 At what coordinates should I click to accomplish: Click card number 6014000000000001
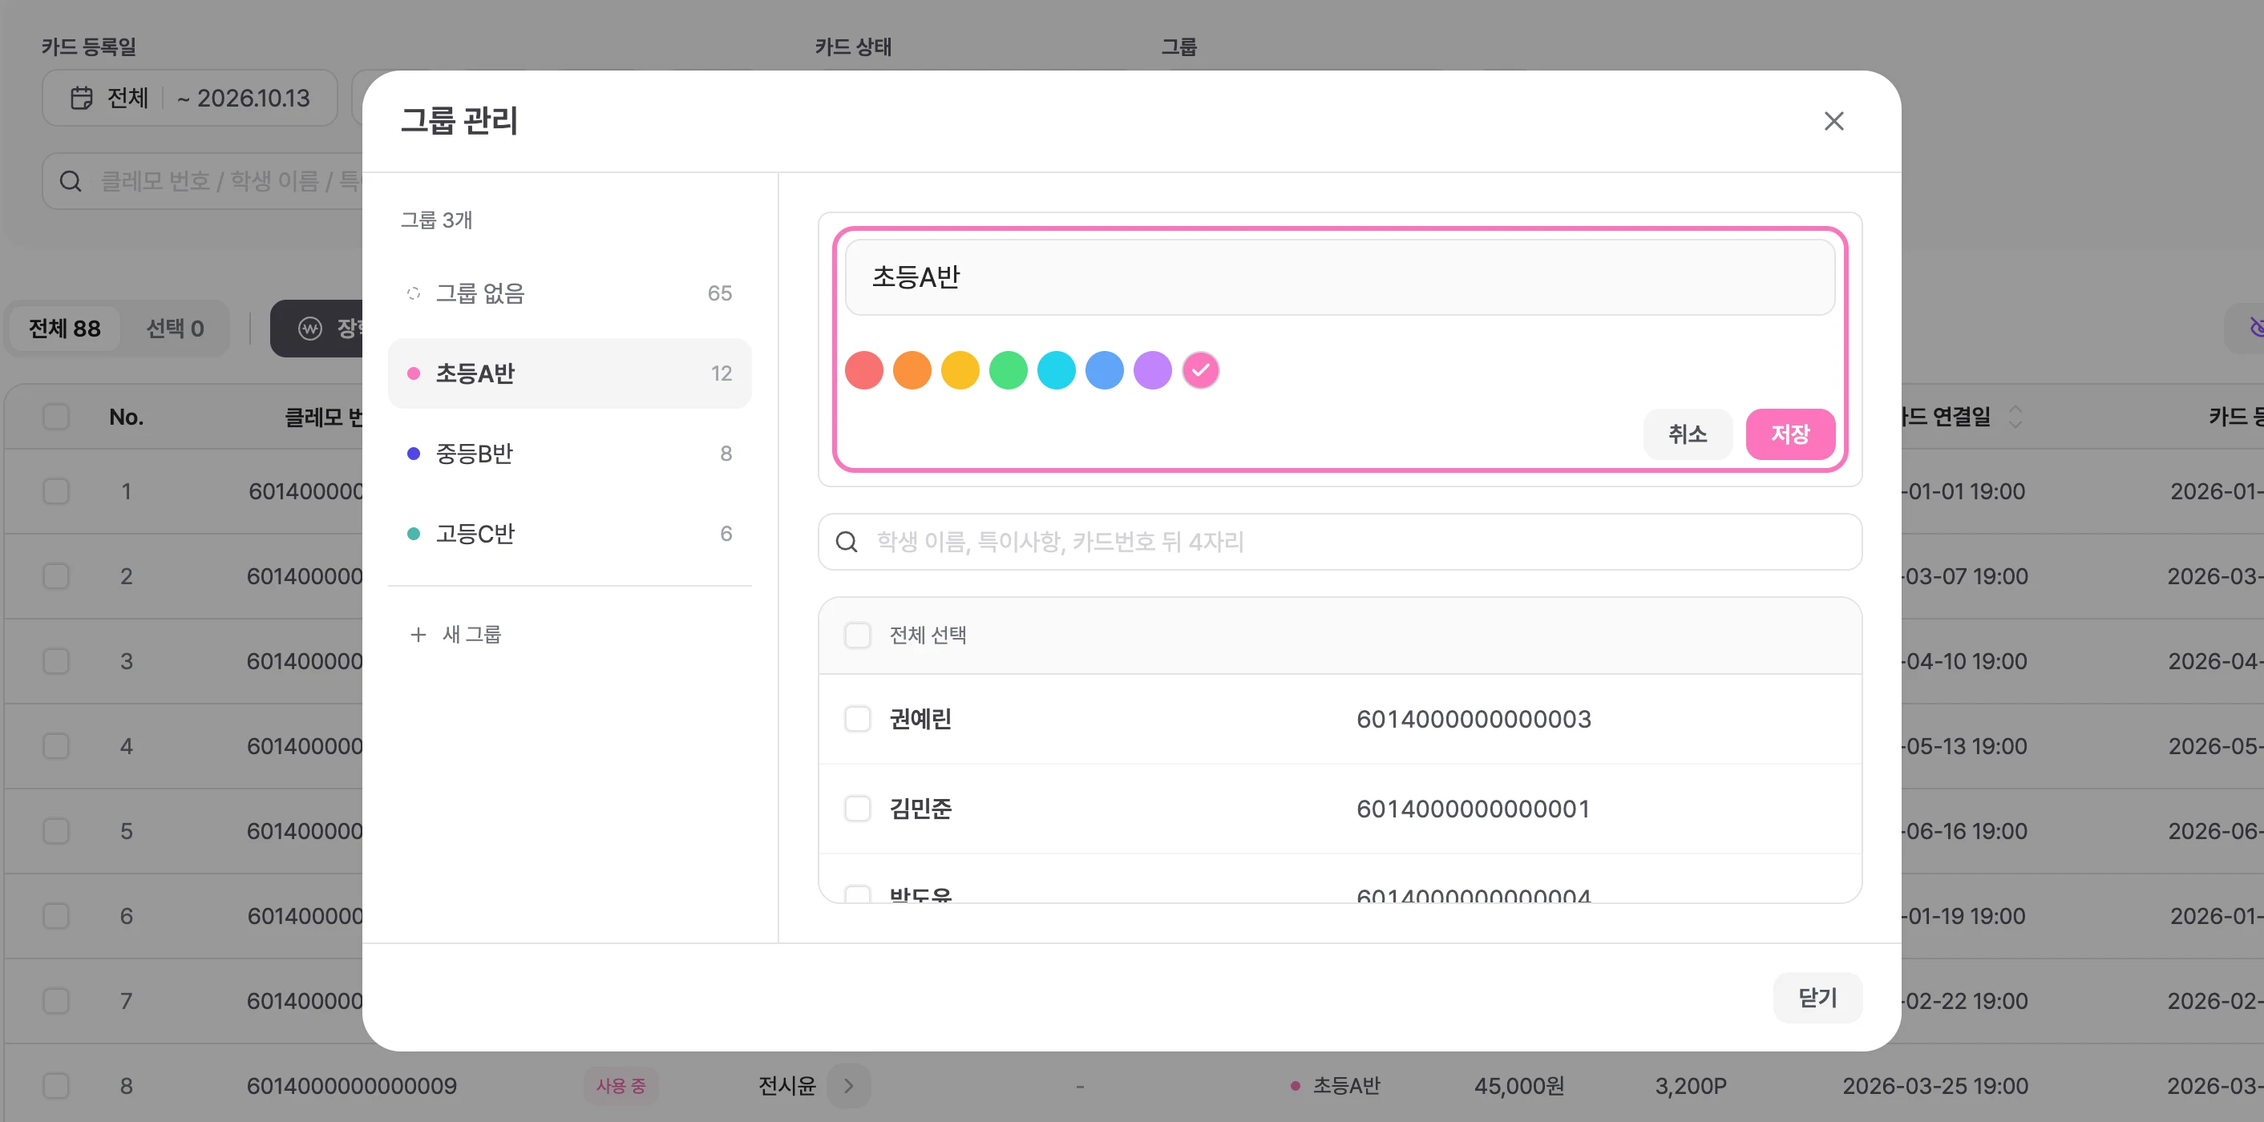tap(1473, 809)
